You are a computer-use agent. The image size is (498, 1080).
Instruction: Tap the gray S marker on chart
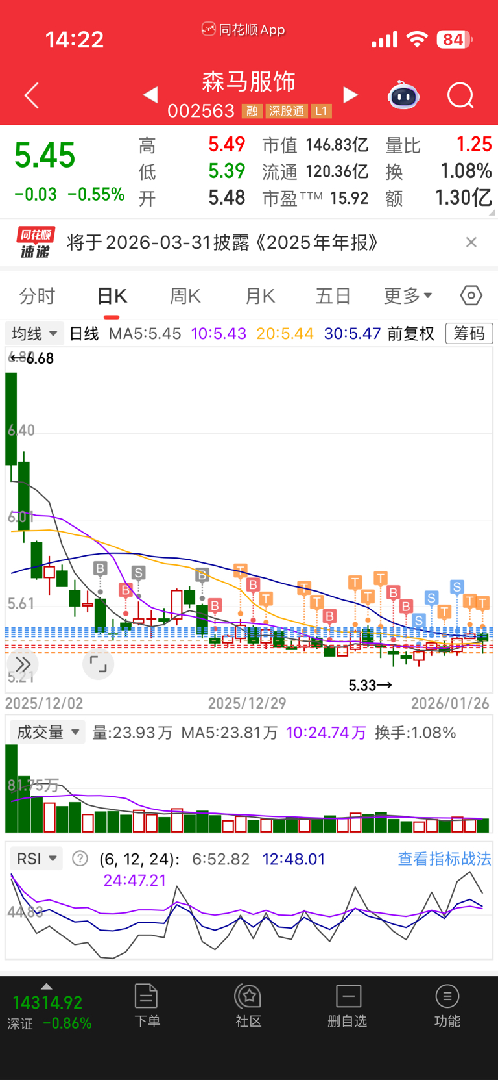pyautogui.click(x=138, y=573)
